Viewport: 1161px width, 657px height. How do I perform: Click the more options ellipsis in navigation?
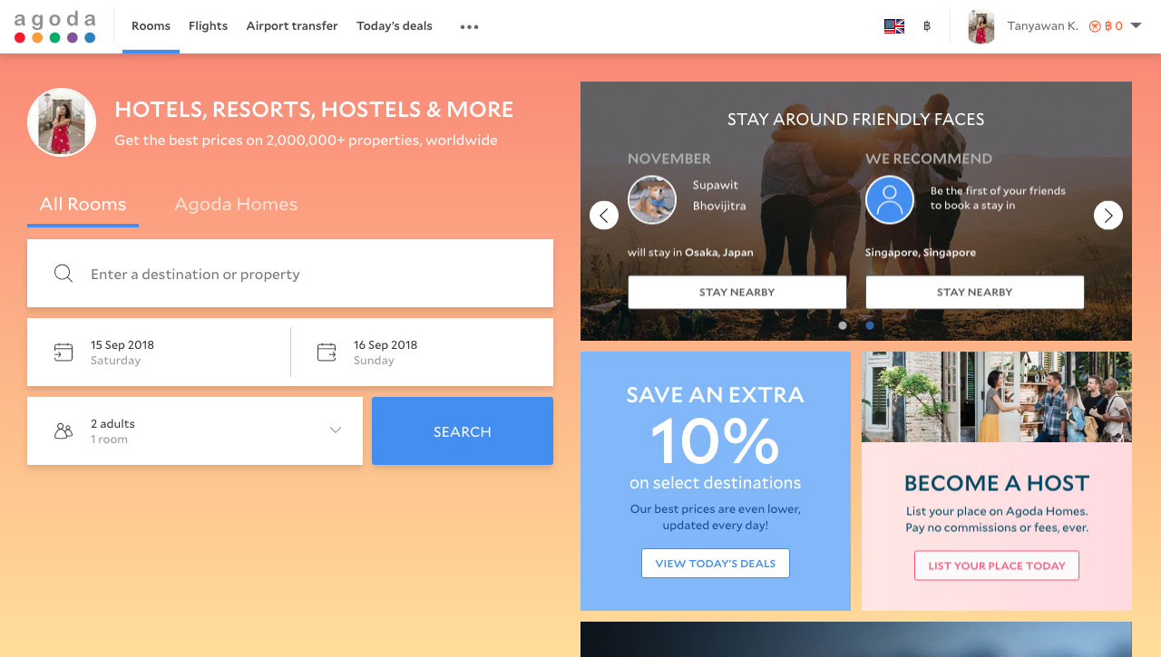coord(469,26)
